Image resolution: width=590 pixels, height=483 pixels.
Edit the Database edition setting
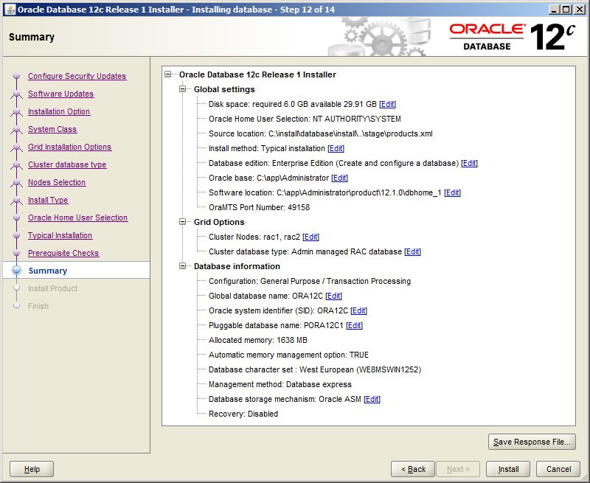(469, 163)
